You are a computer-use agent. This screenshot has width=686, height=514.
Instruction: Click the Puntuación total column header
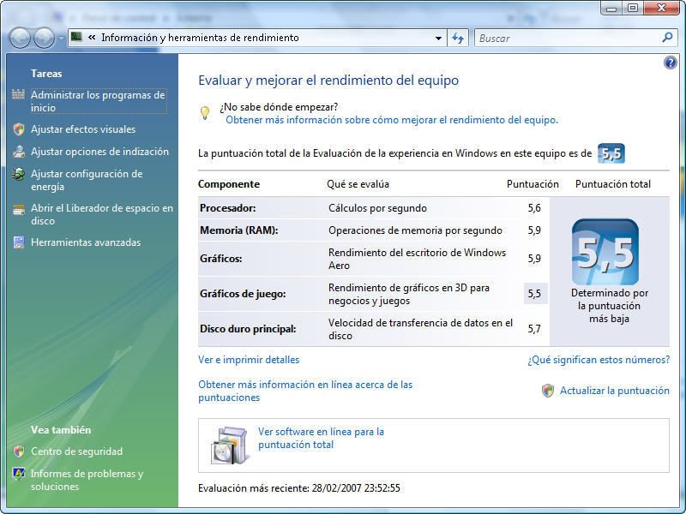613,184
